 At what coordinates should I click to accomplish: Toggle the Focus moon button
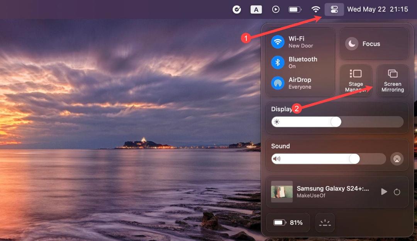tap(352, 44)
